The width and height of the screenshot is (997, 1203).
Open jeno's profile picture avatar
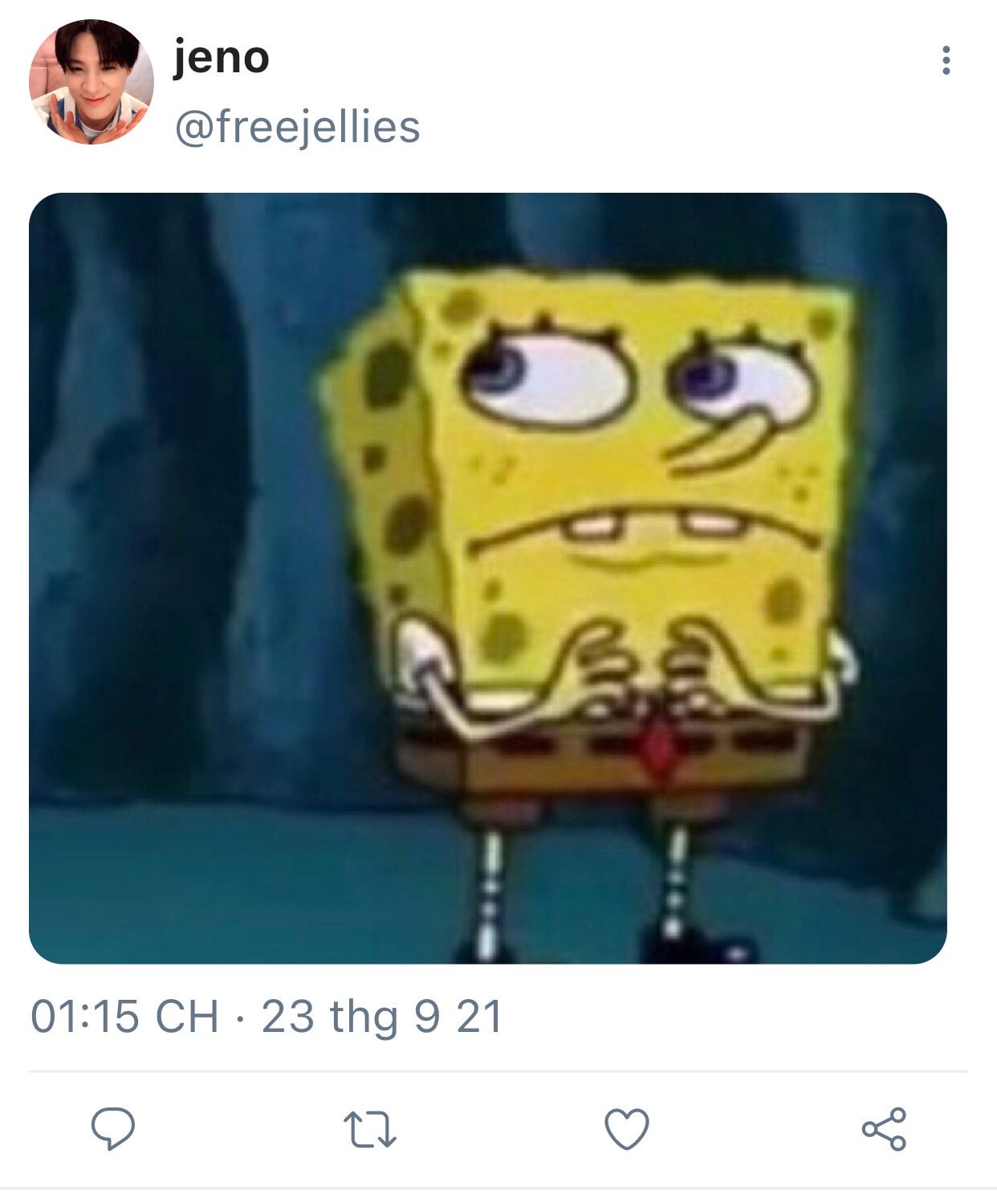(92, 82)
